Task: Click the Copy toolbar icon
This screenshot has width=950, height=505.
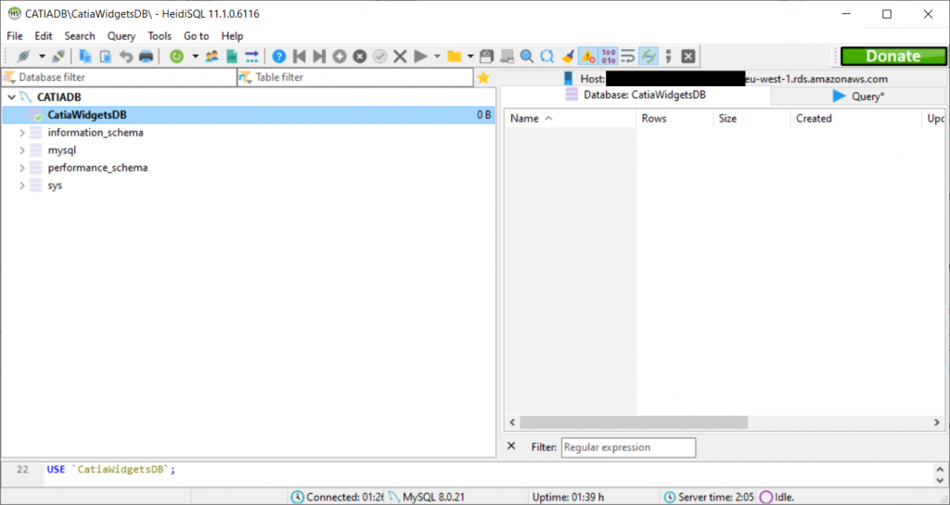Action: pyautogui.click(x=85, y=57)
